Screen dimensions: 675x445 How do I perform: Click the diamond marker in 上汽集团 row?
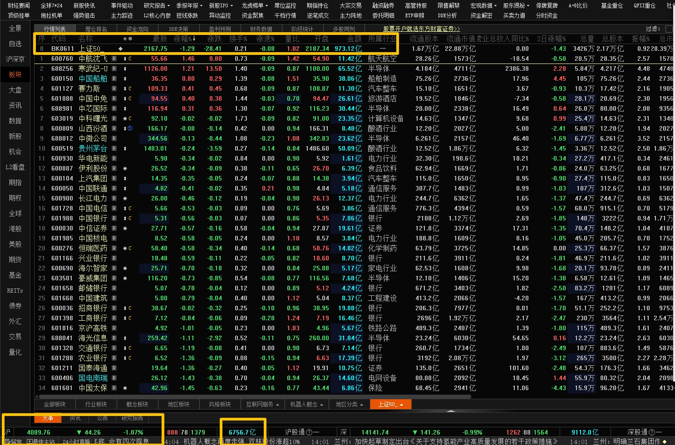125,179
